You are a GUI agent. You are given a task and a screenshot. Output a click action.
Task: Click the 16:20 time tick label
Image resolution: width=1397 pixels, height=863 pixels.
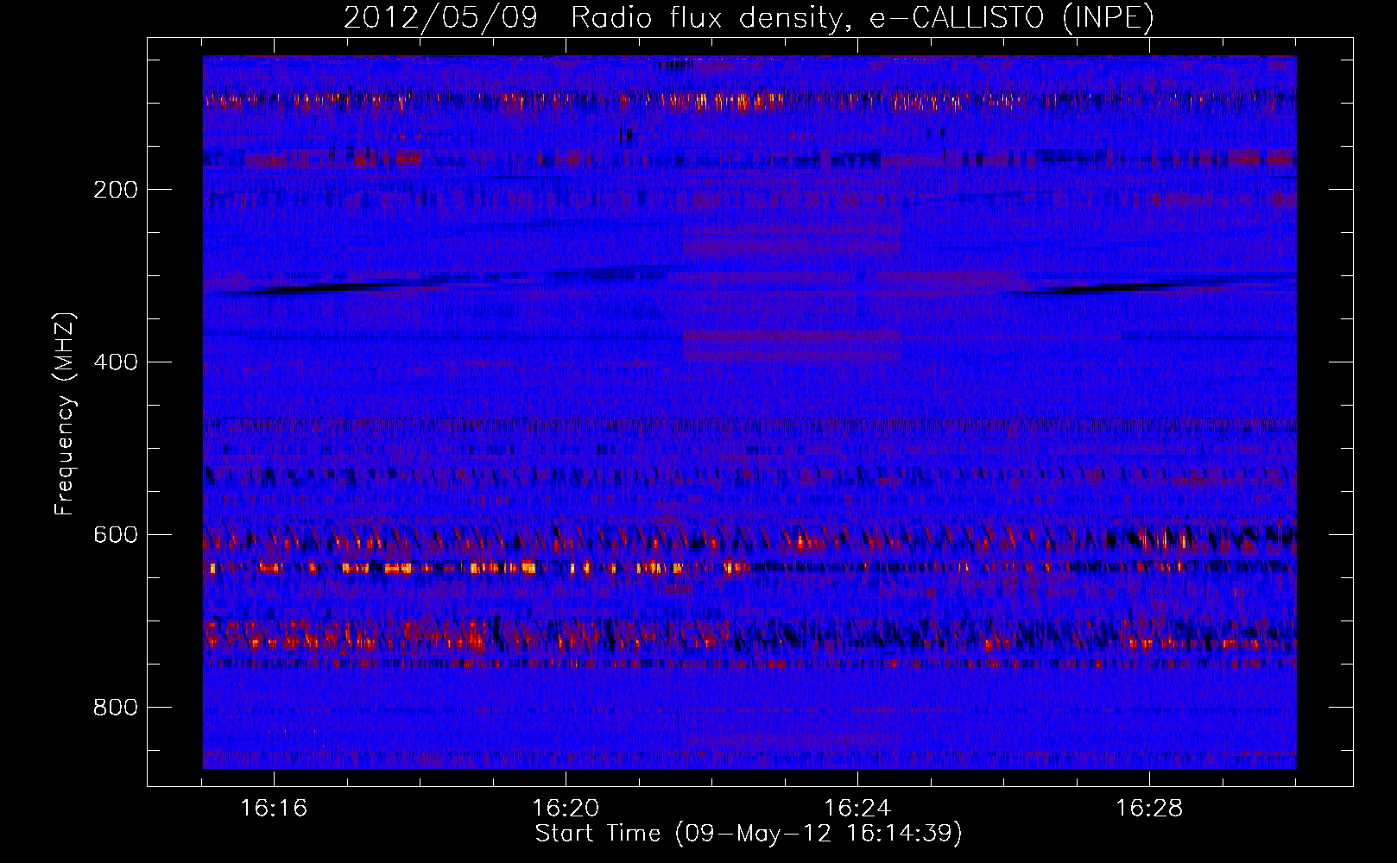(566, 808)
